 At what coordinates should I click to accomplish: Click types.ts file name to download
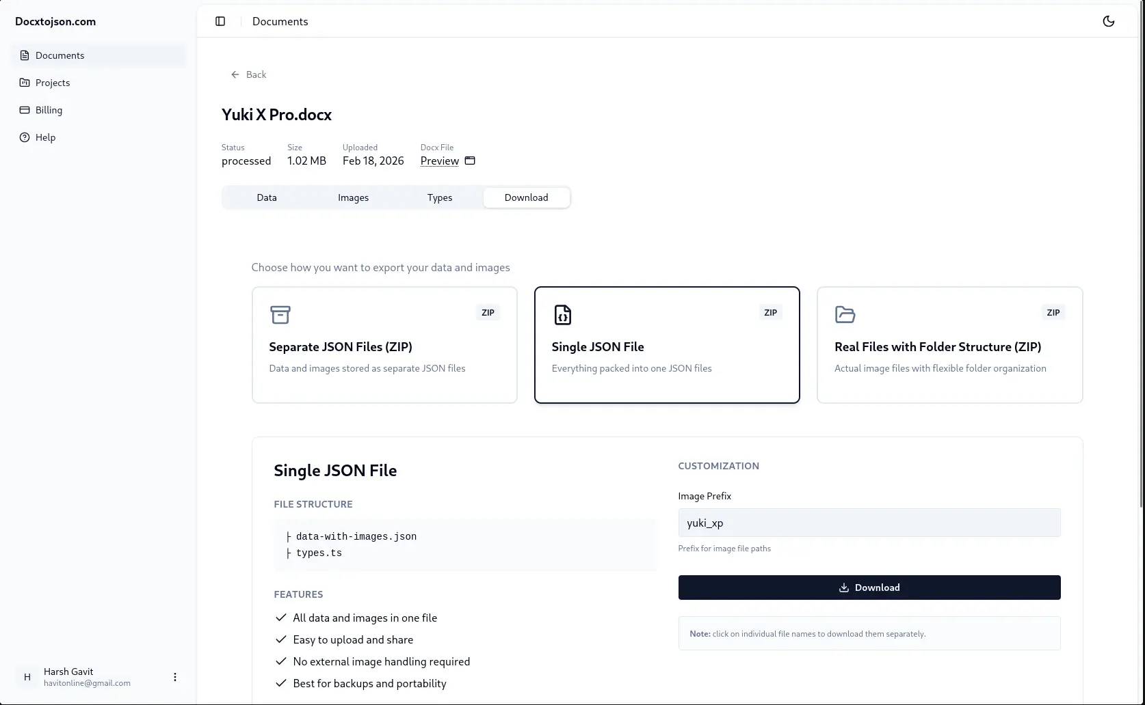click(319, 553)
